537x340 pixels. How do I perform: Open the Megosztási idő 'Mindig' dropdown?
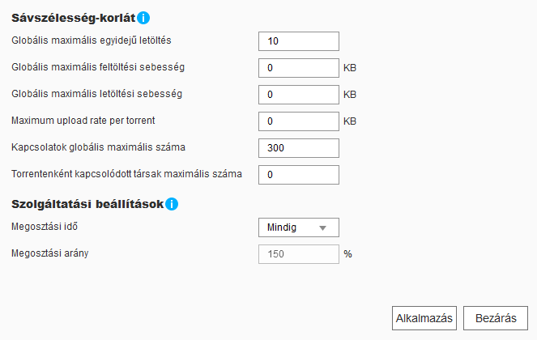click(298, 227)
